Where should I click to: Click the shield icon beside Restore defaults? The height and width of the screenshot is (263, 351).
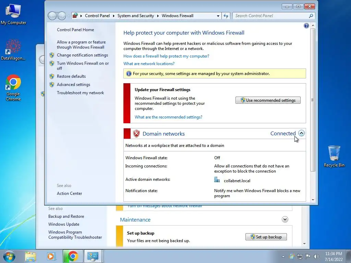tap(52, 76)
